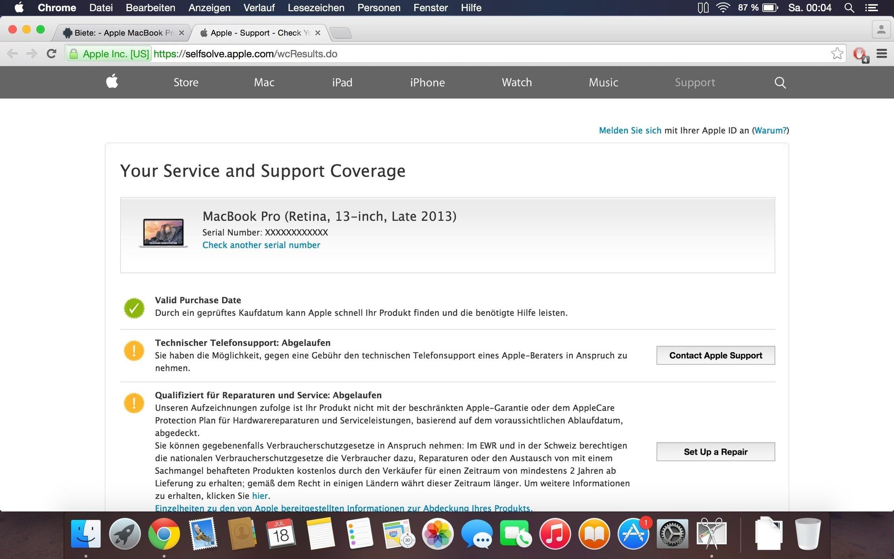Screen dimensions: 894x559
Task: Open the Einzelheiten zu den Informationen link
Action: 344,508
